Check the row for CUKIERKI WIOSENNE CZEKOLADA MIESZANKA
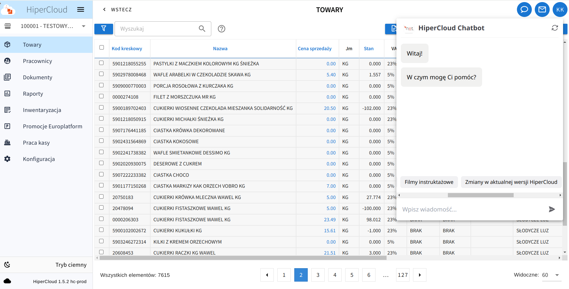This screenshot has height=289, width=569. (x=101, y=108)
